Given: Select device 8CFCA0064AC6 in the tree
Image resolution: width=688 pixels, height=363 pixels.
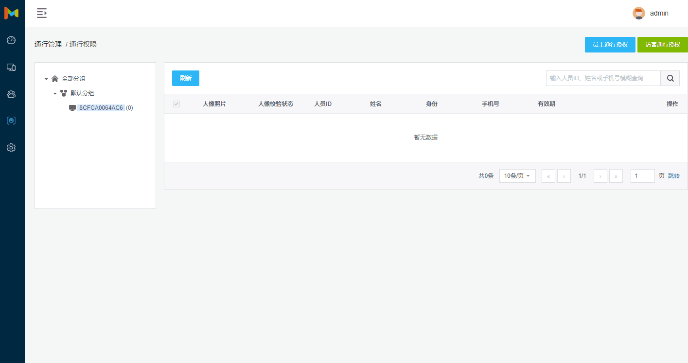Looking at the screenshot, I should [101, 108].
